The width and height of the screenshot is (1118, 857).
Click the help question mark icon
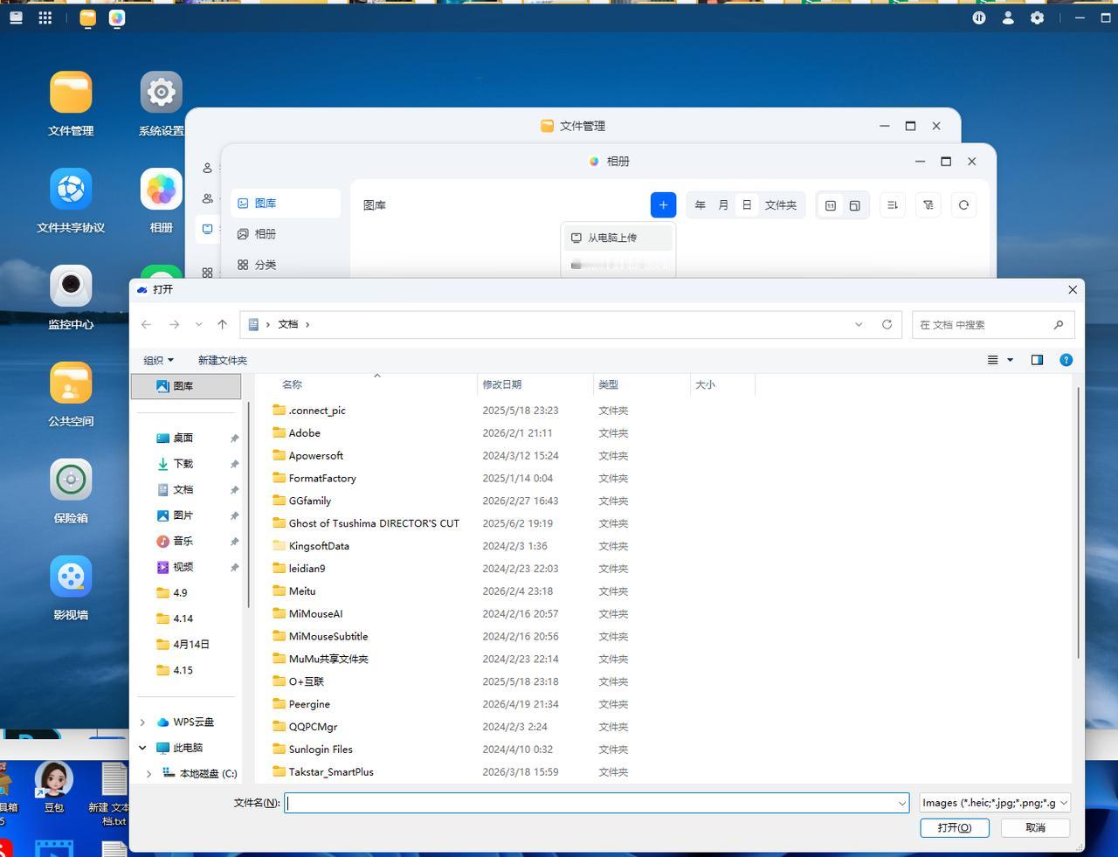pyautogui.click(x=1066, y=360)
